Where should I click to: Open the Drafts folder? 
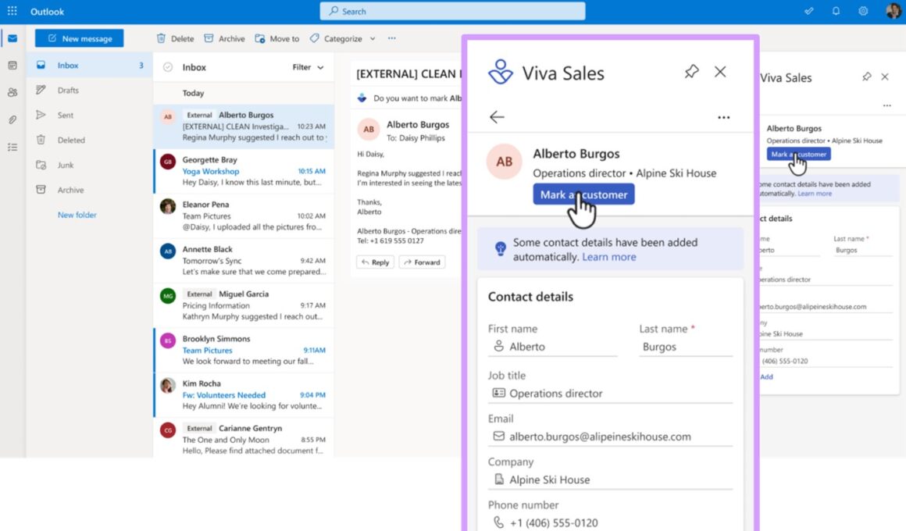pos(68,91)
